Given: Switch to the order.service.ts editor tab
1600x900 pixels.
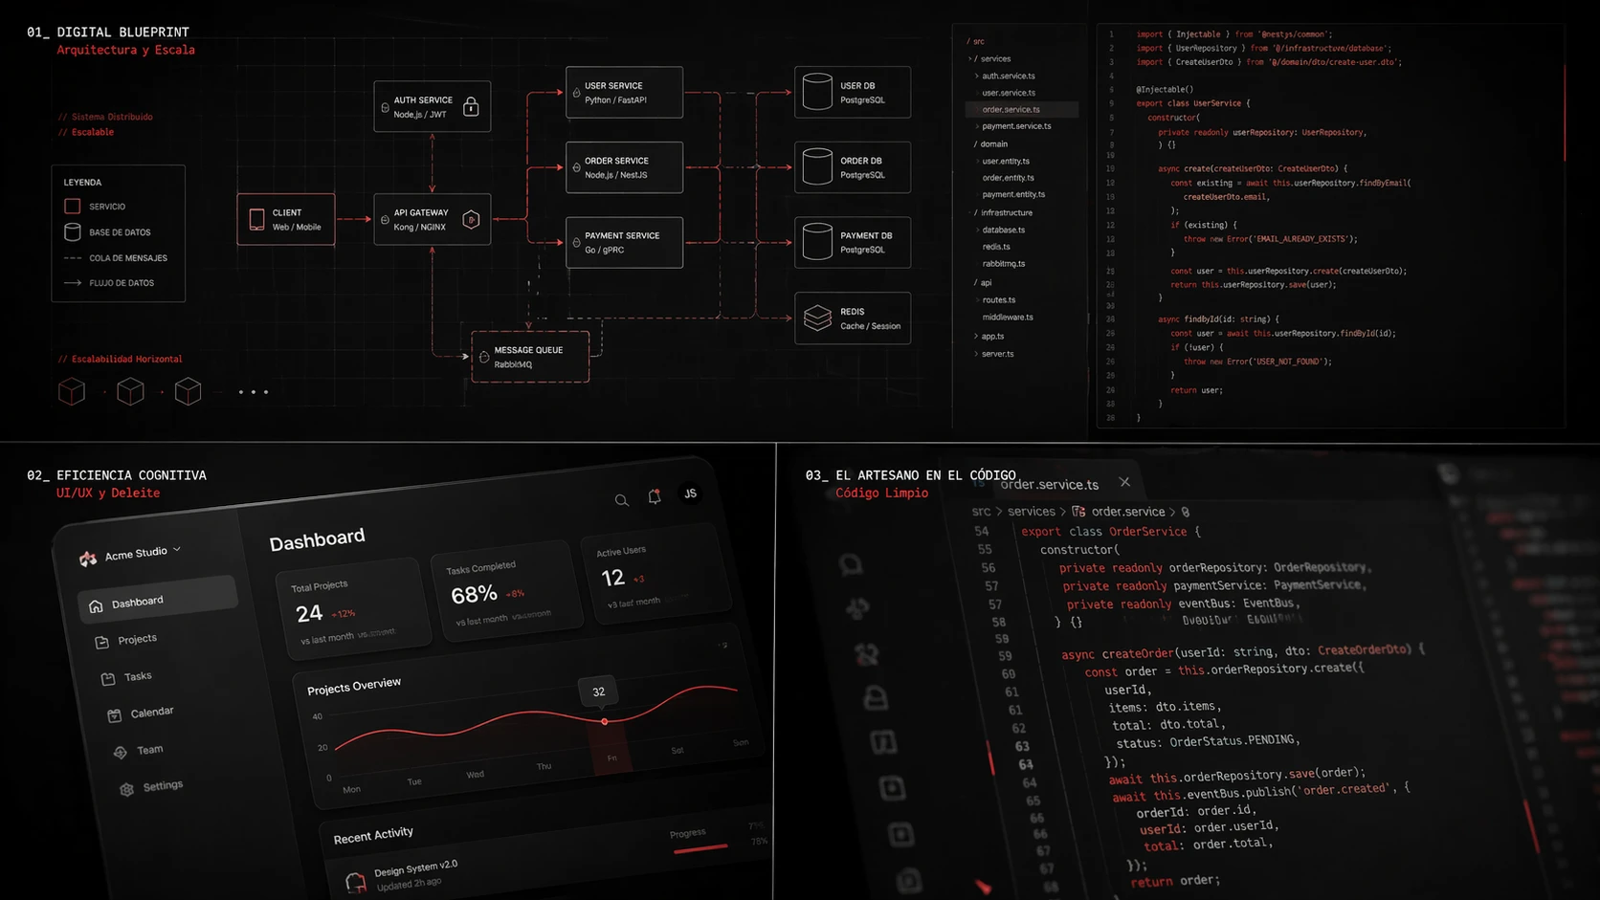Looking at the screenshot, I should tap(1049, 484).
